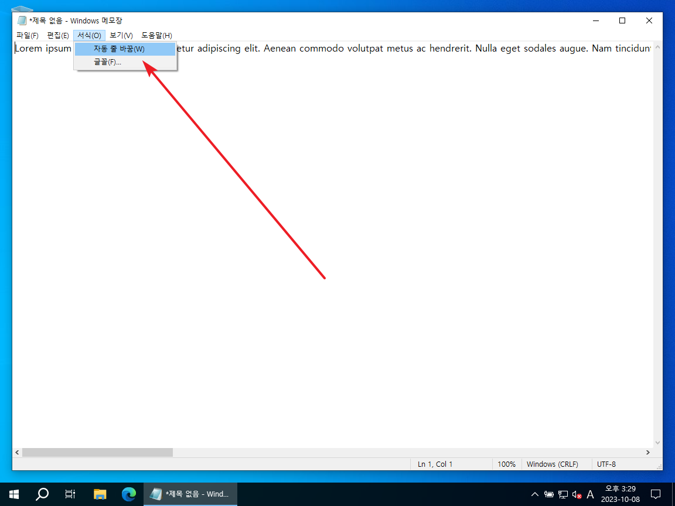Open the notification Action Center icon
675x506 pixels.
(x=656, y=494)
